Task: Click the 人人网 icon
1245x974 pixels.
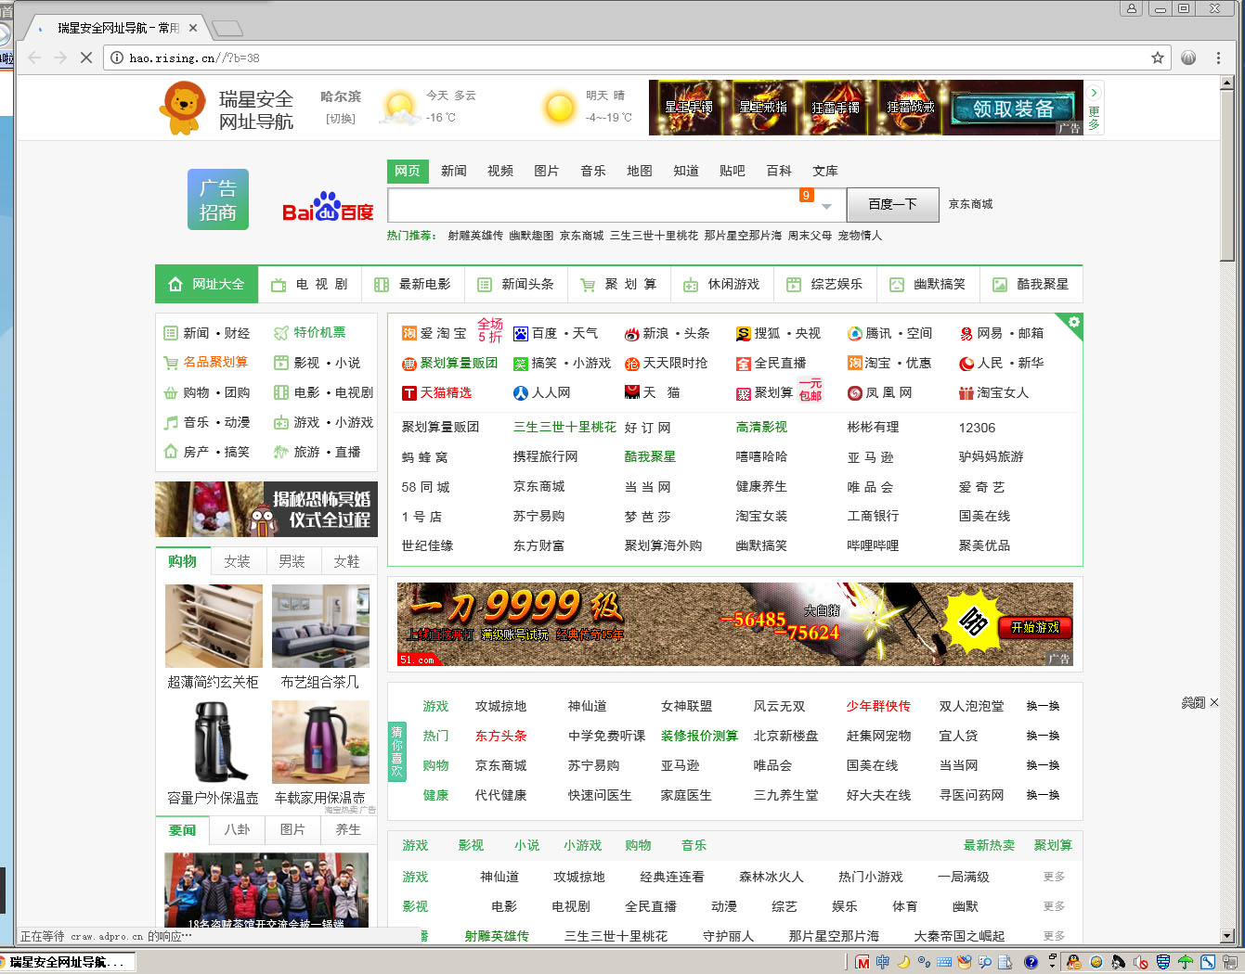Action: click(521, 393)
